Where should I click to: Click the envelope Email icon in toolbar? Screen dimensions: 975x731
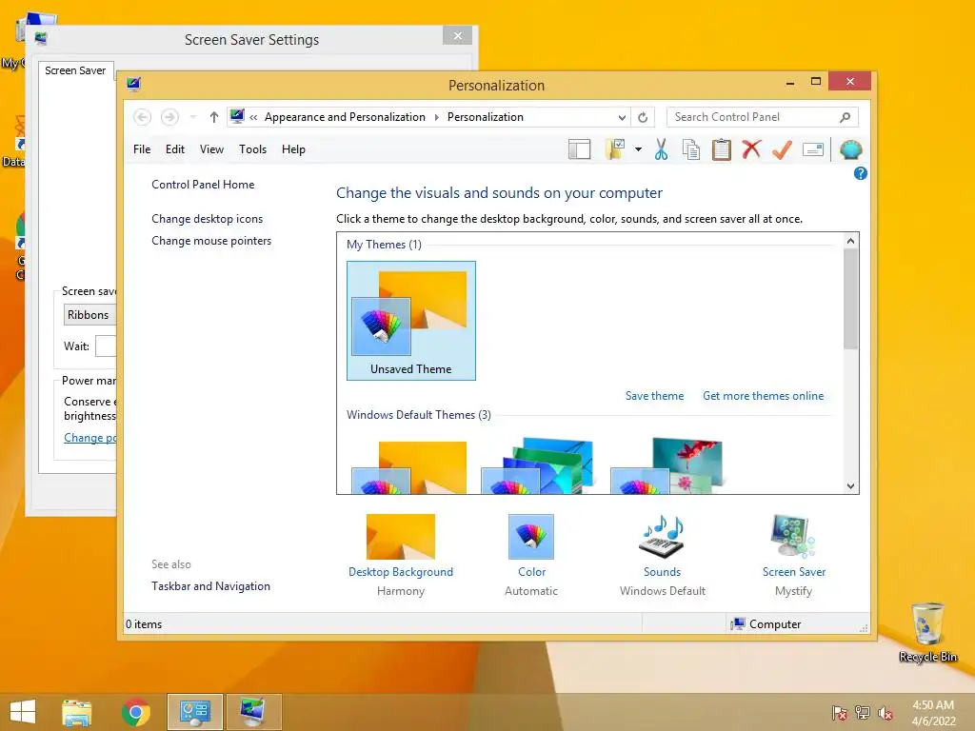pos(813,149)
